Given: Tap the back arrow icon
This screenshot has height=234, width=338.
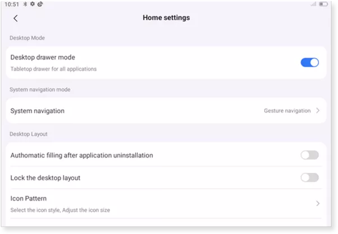Looking at the screenshot, I should (16, 18).
